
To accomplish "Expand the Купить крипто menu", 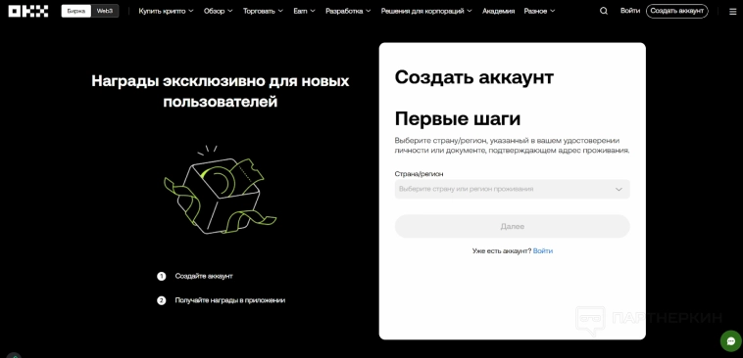I will (x=166, y=11).
